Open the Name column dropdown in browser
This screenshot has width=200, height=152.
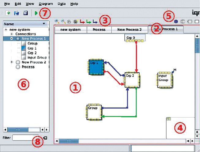(x=44, y=23)
